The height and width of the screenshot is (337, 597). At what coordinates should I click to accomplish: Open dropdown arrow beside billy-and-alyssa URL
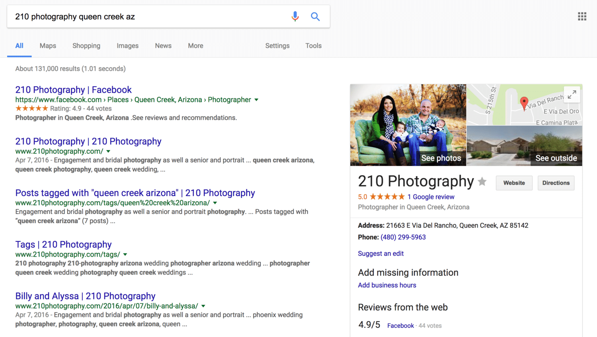pyautogui.click(x=203, y=306)
